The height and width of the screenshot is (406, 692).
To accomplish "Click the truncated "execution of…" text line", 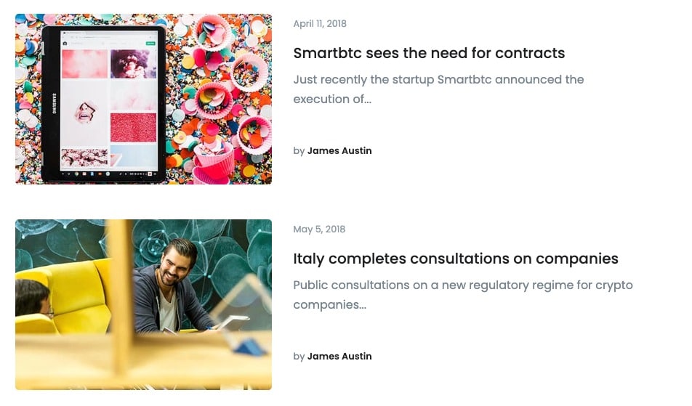I will [x=332, y=100].
